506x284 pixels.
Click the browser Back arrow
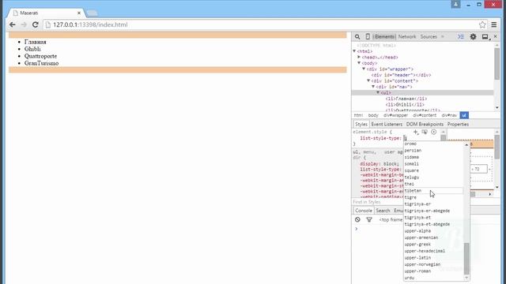point(13,24)
